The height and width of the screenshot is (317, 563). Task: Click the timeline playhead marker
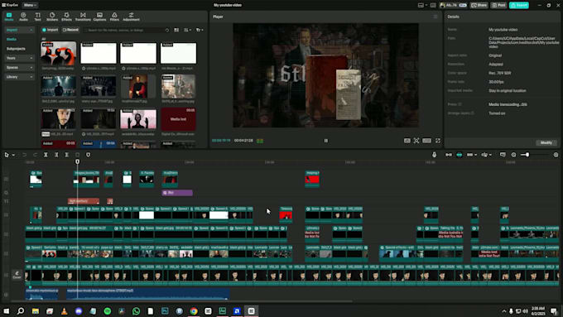click(x=78, y=161)
